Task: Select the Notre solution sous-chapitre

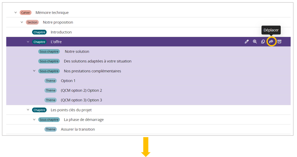Action: tap(77, 52)
